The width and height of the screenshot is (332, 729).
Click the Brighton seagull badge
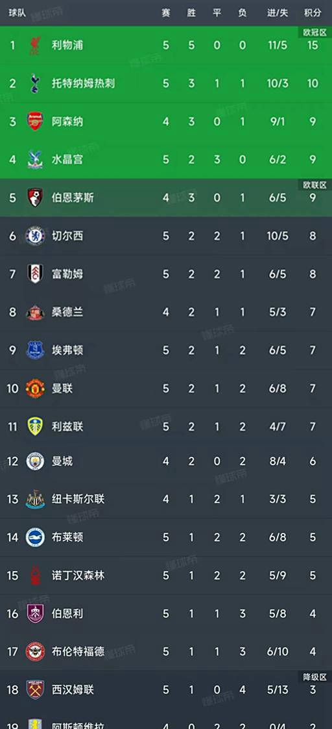click(x=35, y=537)
